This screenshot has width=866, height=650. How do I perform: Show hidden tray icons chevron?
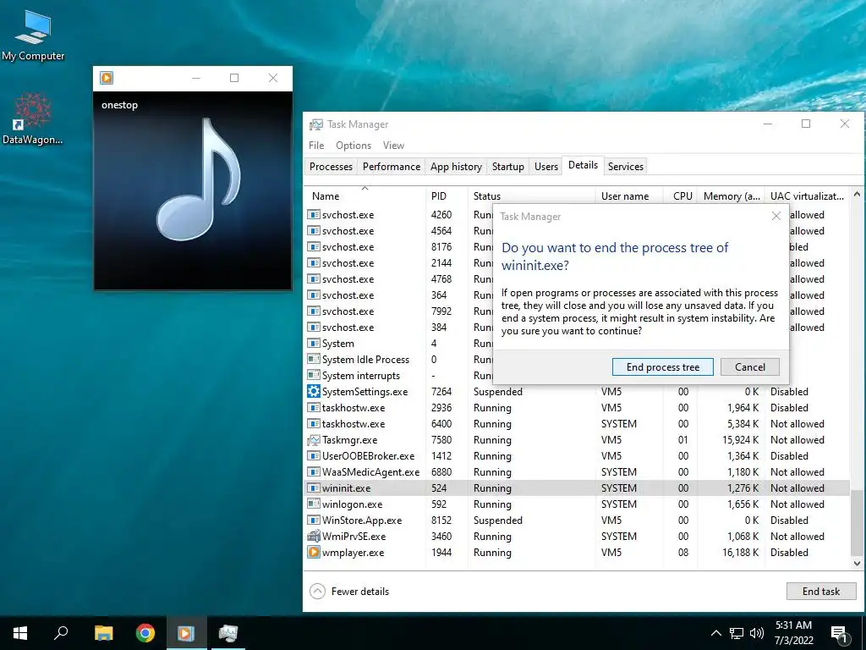(715, 633)
